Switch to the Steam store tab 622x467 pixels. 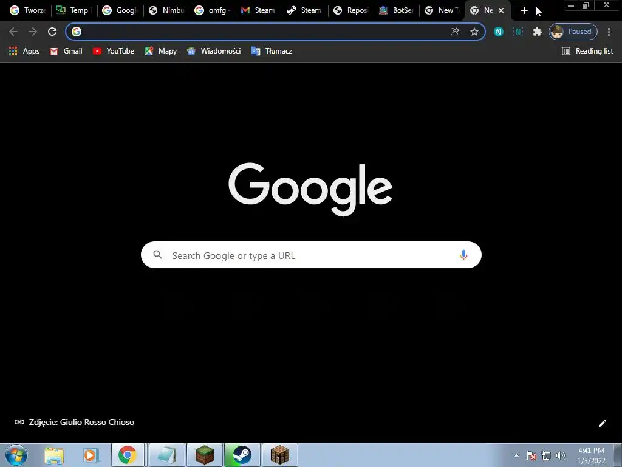click(305, 10)
